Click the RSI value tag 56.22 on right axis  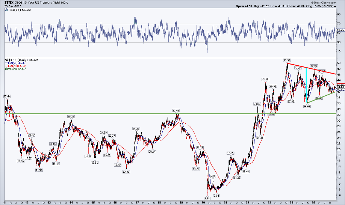point(340,29)
